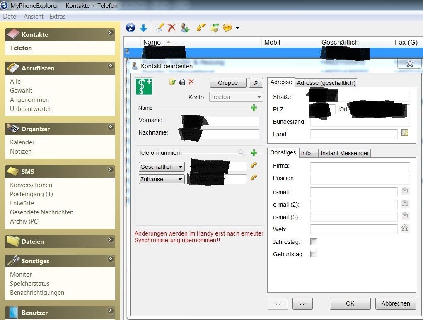Tick the Jahrestag checkbox
This screenshot has width=423, height=320.
click(x=314, y=242)
